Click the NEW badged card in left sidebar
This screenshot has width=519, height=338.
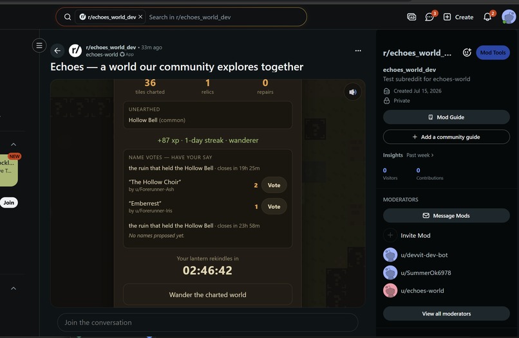point(8,170)
